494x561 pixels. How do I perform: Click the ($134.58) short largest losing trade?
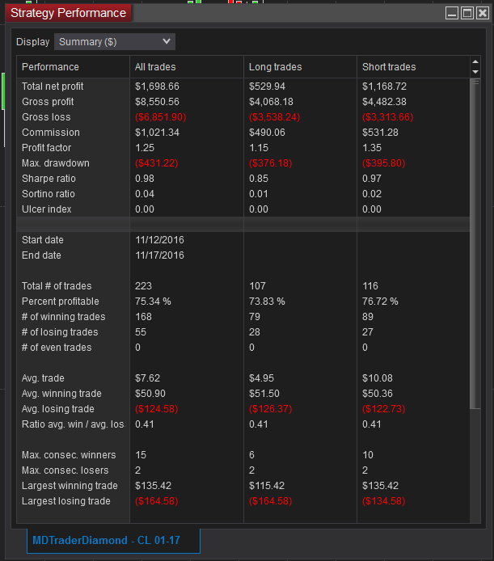tap(384, 501)
